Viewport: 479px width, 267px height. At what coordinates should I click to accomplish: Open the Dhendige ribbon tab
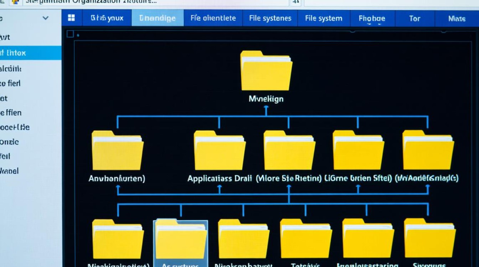pyautogui.click(x=158, y=17)
